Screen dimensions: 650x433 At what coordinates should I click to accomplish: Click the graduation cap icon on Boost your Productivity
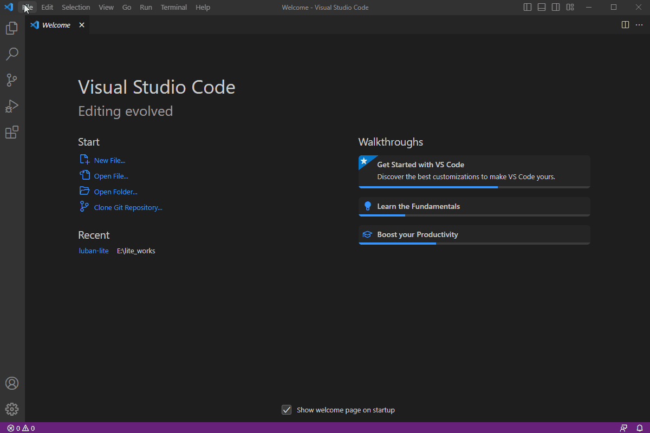point(367,234)
